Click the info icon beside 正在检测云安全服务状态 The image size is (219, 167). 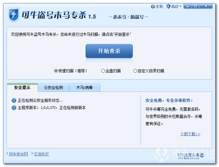pos(14,100)
